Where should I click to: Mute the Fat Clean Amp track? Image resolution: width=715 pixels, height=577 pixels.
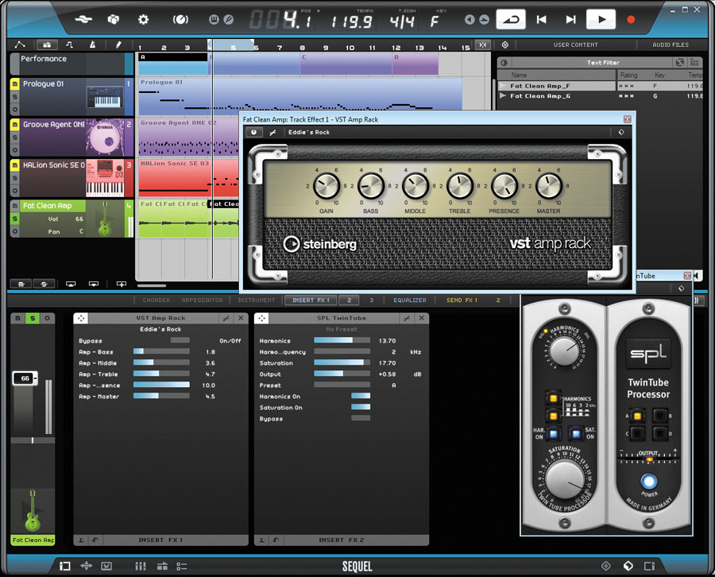pos(14,206)
